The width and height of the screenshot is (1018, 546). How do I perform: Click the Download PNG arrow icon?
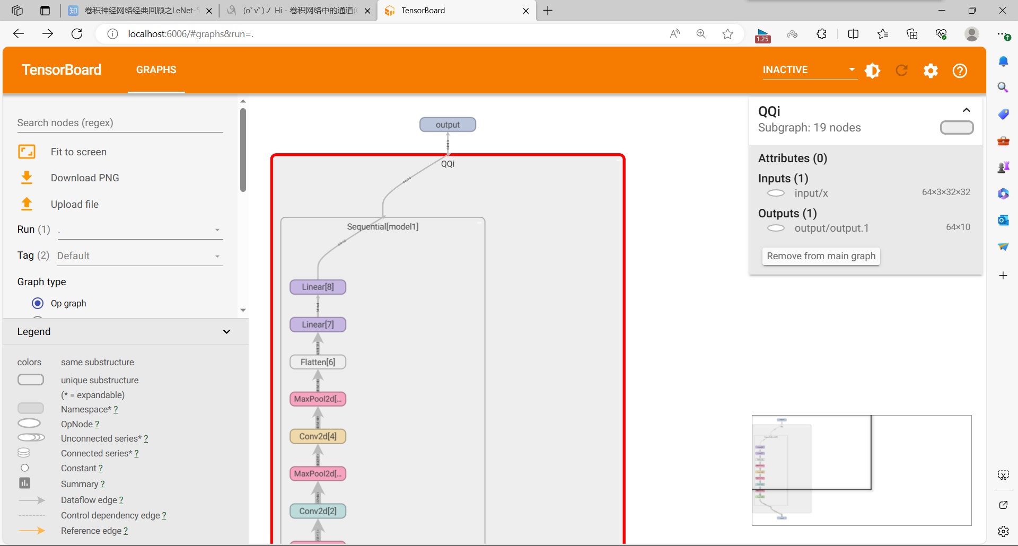27,178
